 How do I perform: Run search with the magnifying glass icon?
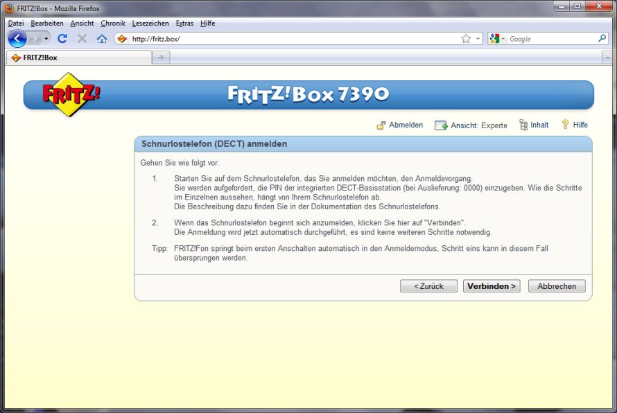[602, 38]
